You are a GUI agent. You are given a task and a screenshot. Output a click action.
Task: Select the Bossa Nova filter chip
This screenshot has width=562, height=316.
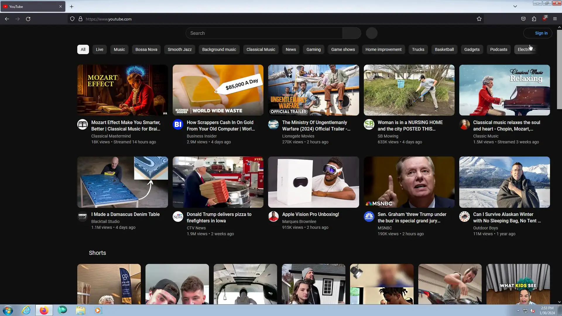[x=146, y=49]
